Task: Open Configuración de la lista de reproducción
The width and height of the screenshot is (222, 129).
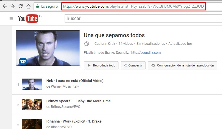Action: (x=182, y=65)
